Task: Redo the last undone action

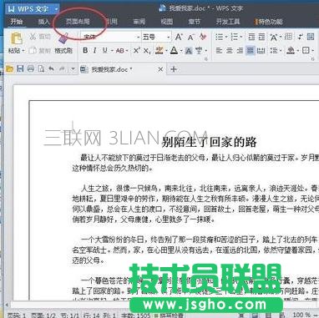Action: (x=62, y=68)
